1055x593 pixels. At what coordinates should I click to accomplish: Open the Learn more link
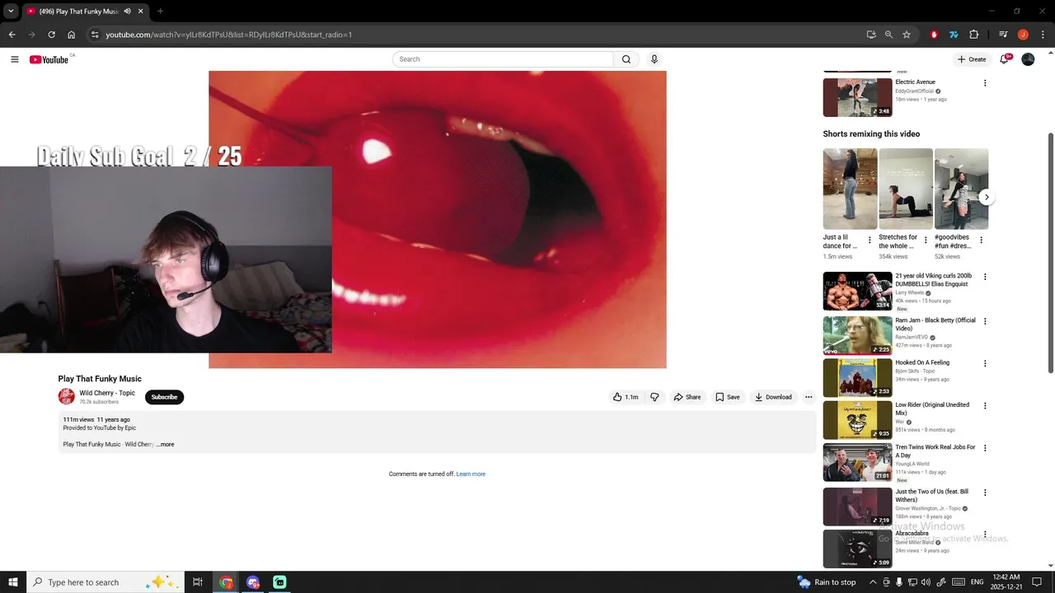pyautogui.click(x=471, y=474)
